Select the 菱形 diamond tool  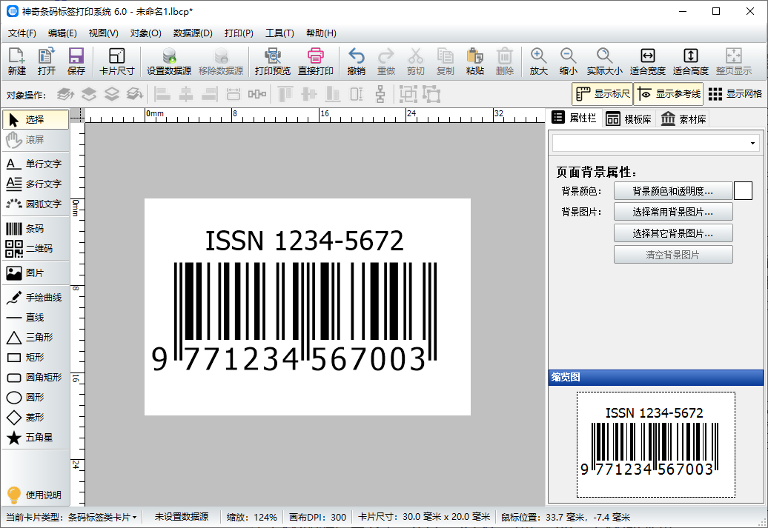click(36, 418)
